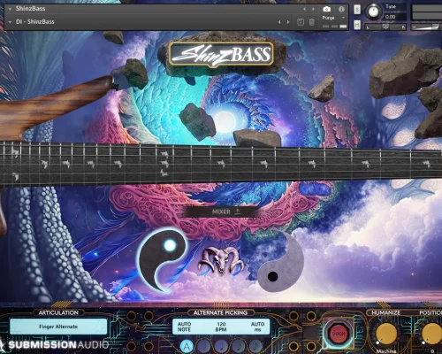The height and width of the screenshot is (354, 442).
Task: Expand the ShinzBass instrument name dropdown arrow
Action: [x=10, y=9]
